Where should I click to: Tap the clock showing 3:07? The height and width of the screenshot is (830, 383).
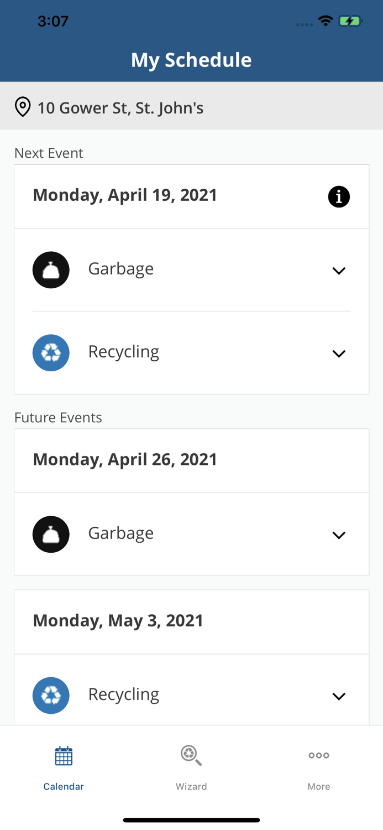point(53,20)
